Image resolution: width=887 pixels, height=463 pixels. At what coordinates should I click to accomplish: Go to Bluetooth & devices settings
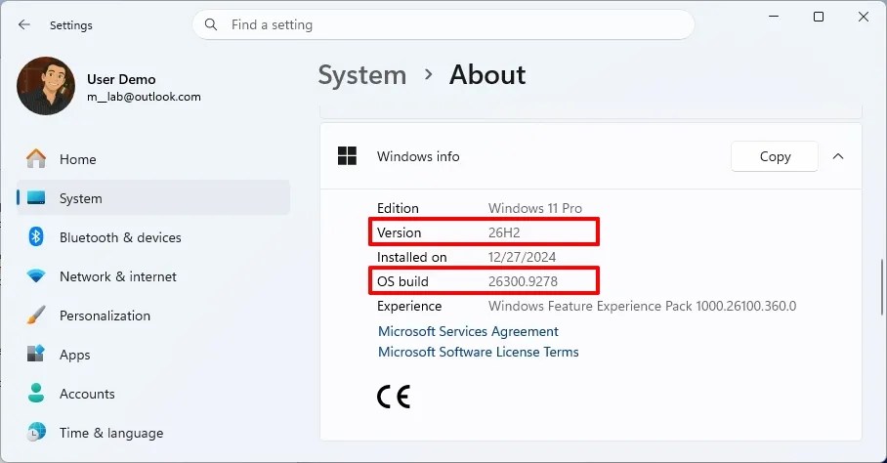click(153, 237)
